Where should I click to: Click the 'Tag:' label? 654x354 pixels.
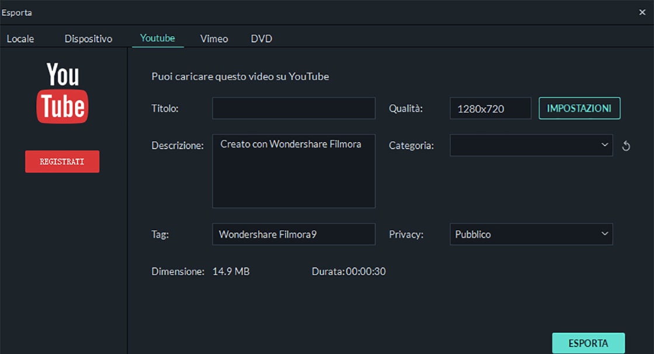[160, 234]
